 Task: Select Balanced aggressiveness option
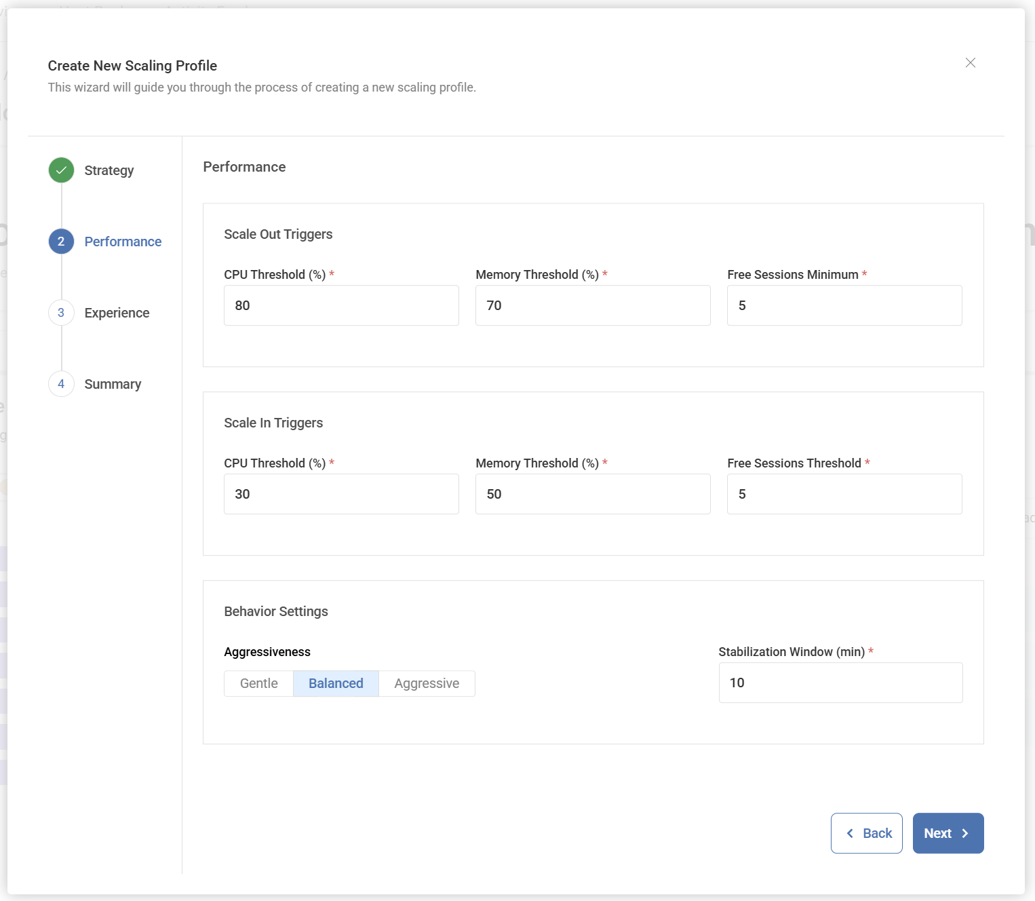click(336, 683)
